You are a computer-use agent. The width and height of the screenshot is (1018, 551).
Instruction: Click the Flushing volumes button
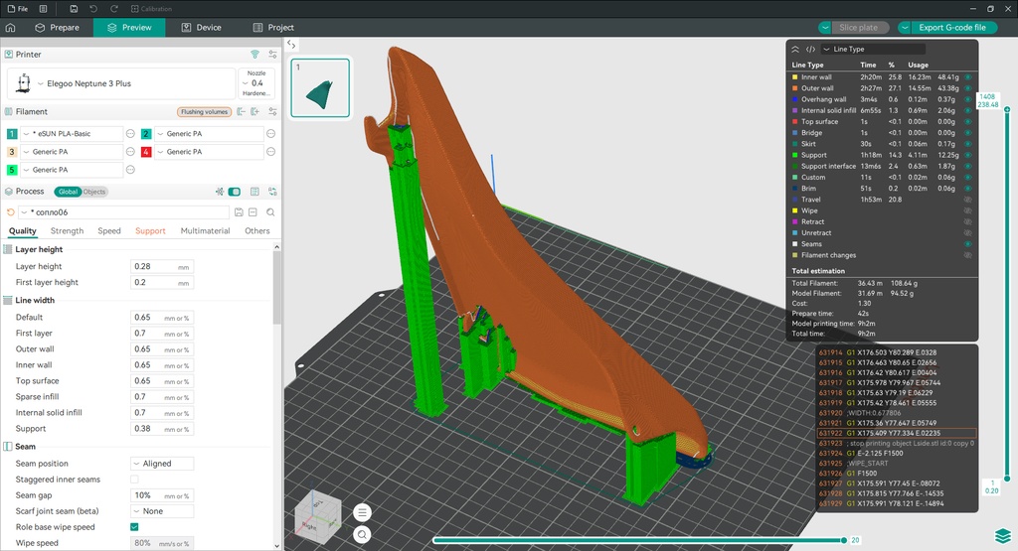click(x=204, y=111)
